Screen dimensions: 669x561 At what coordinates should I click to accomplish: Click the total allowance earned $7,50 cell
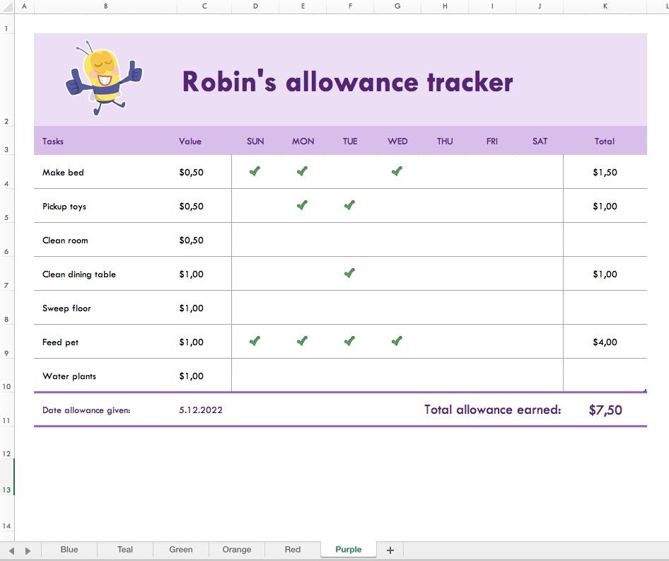(x=605, y=410)
